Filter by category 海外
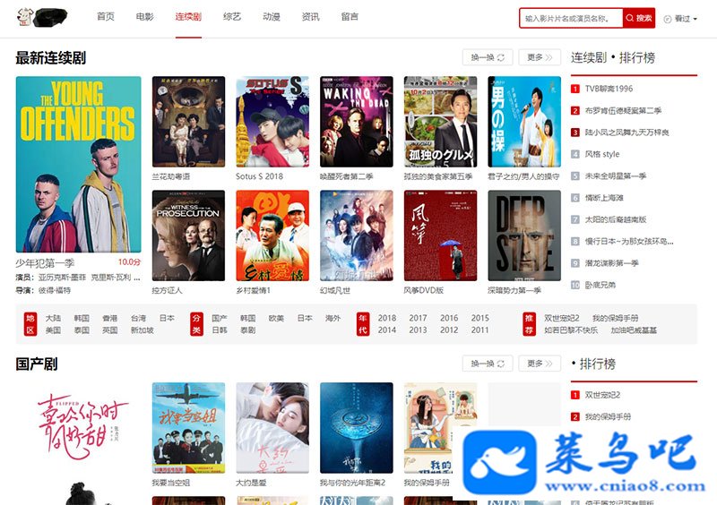The height and width of the screenshot is (505, 717). coord(333,318)
